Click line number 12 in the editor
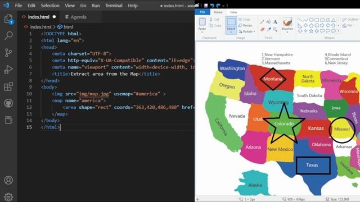This screenshot has width=360, height=202. point(29,107)
